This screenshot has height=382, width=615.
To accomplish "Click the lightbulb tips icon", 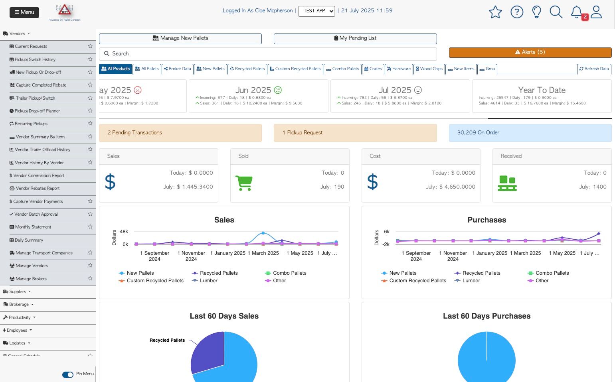I will pos(537,12).
